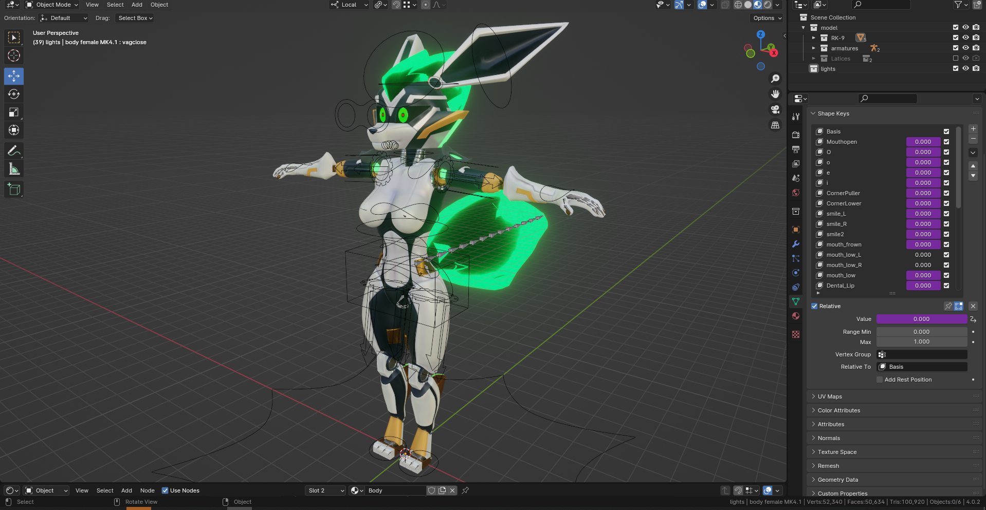The height and width of the screenshot is (510, 986).
Task: Open the World properties tab
Action: point(796,193)
